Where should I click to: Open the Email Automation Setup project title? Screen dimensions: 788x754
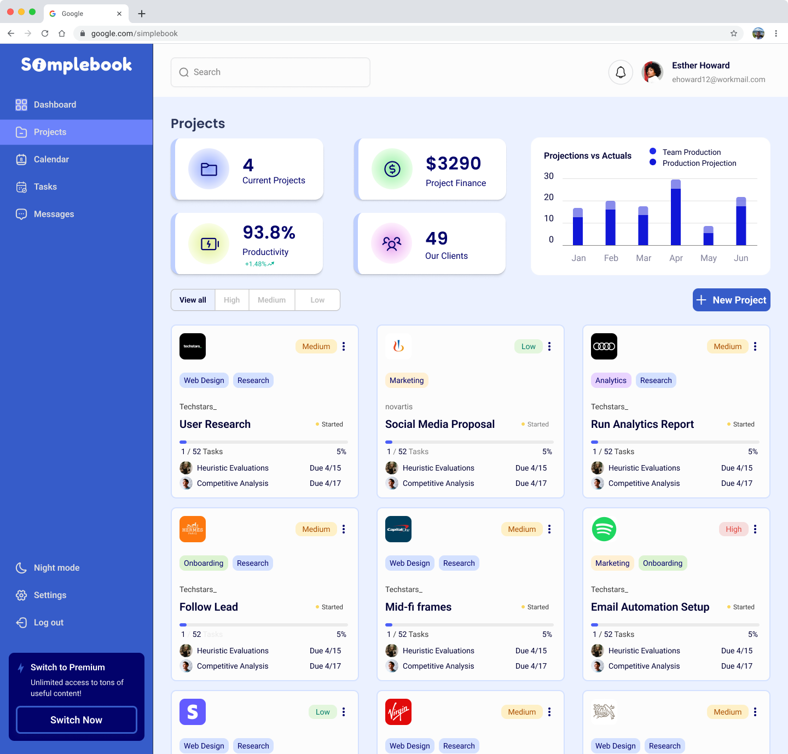click(650, 607)
